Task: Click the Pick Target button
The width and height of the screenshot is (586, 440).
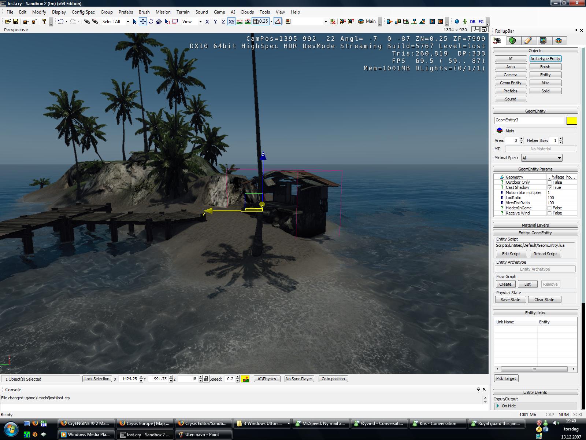Action: coord(506,378)
